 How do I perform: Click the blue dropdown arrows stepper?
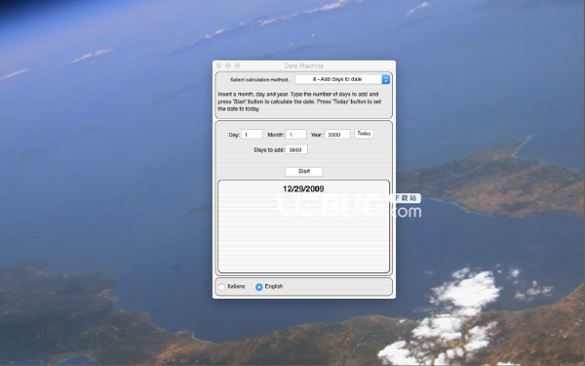[x=386, y=79]
